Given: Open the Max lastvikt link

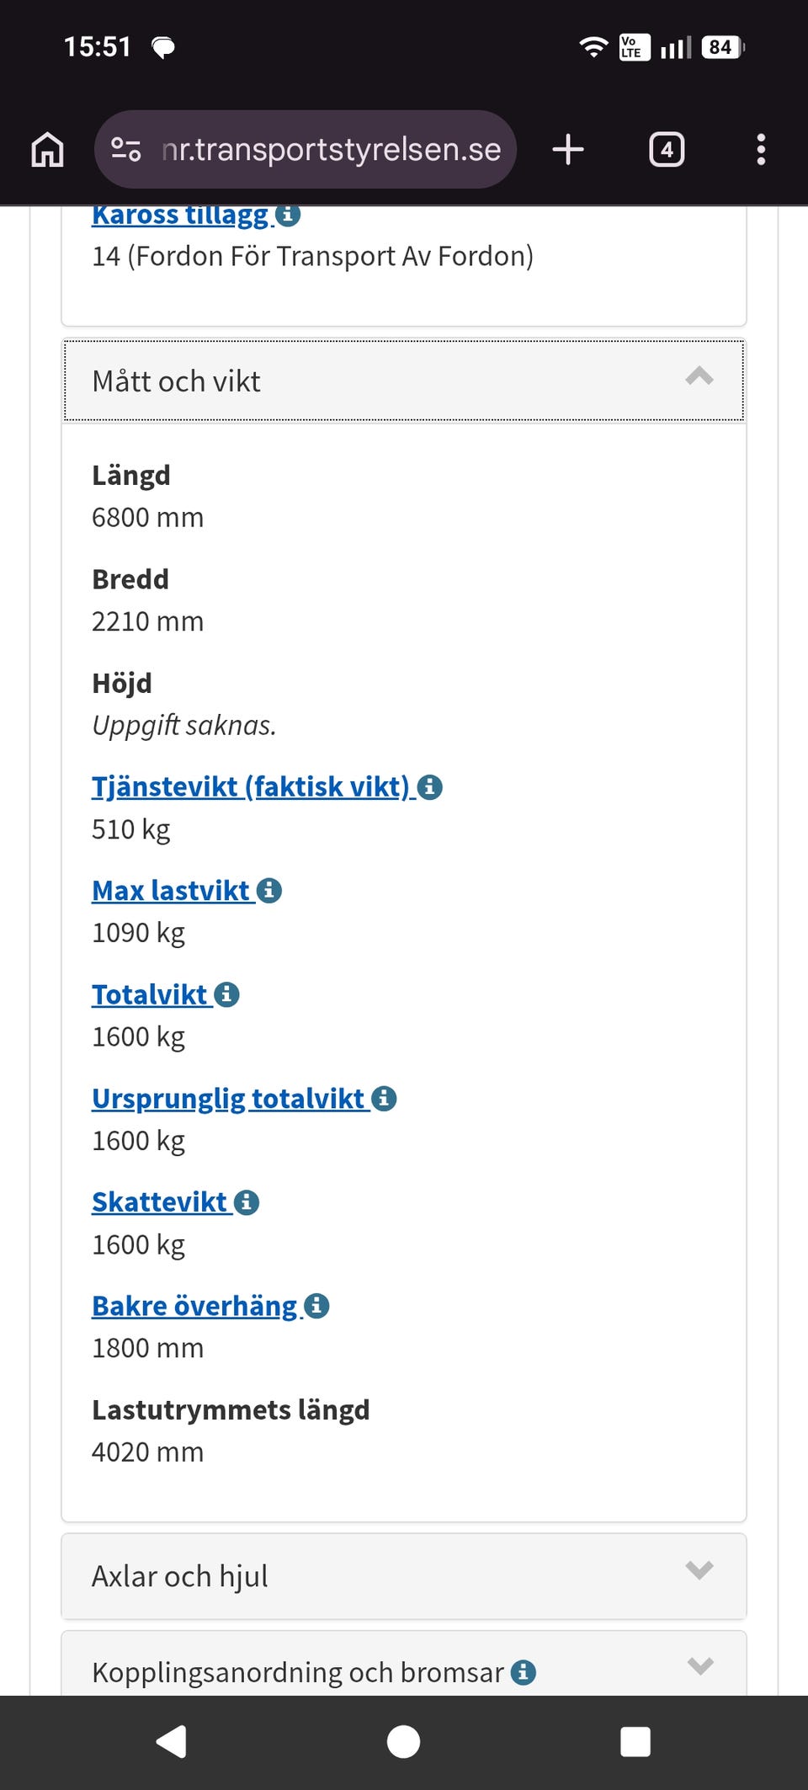Looking at the screenshot, I should 171,891.
